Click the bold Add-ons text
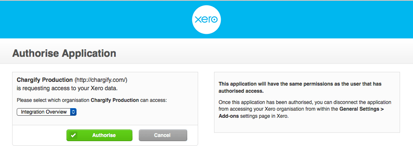This screenshot has width=413, height=152. 229,116
